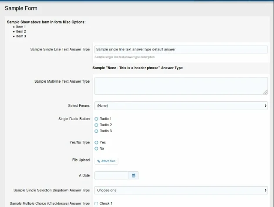Open the calendar date picker icon

134,175
